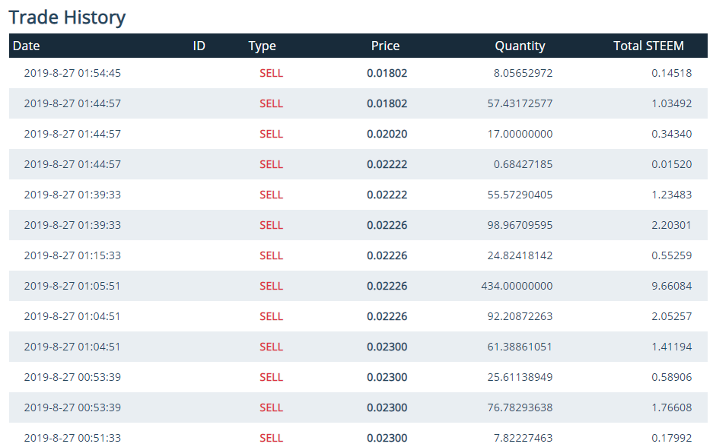Click total 1.03492

click(x=672, y=103)
